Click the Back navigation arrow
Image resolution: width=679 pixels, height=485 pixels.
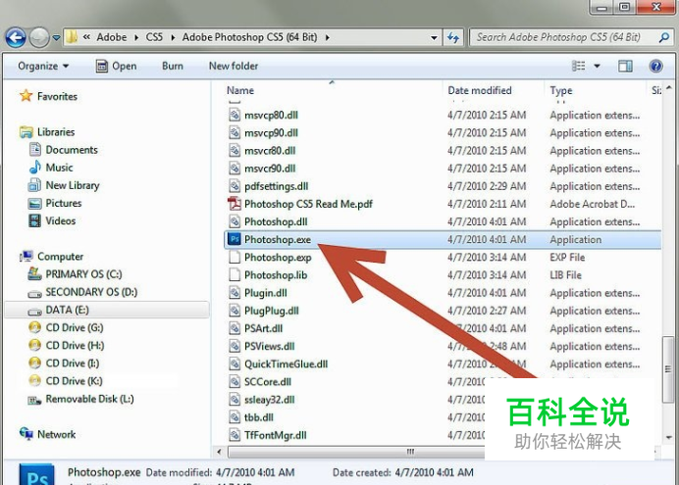coord(16,37)
